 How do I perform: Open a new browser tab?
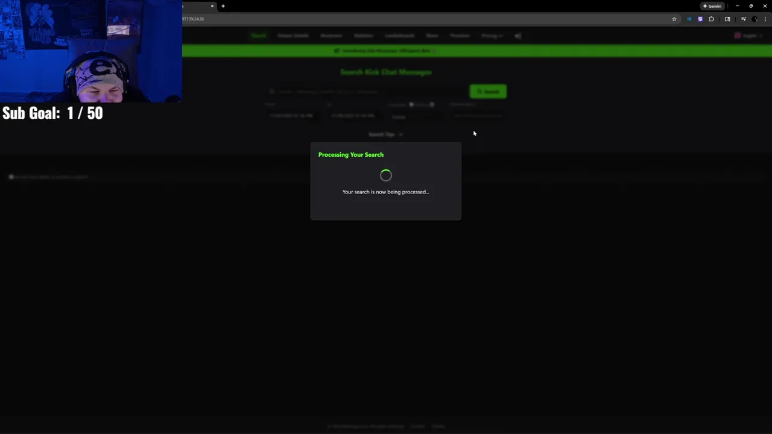point(223,6)
